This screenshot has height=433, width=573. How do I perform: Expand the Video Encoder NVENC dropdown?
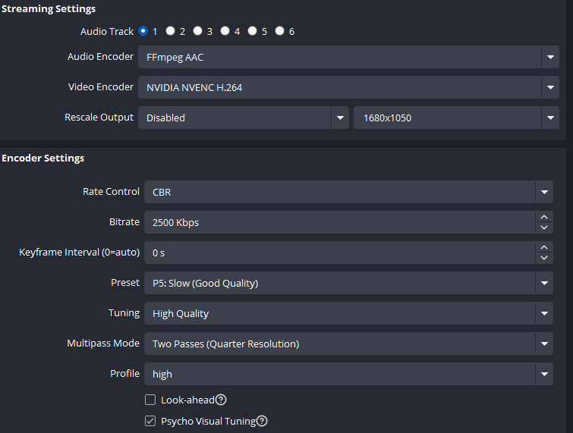coord(550,87)
